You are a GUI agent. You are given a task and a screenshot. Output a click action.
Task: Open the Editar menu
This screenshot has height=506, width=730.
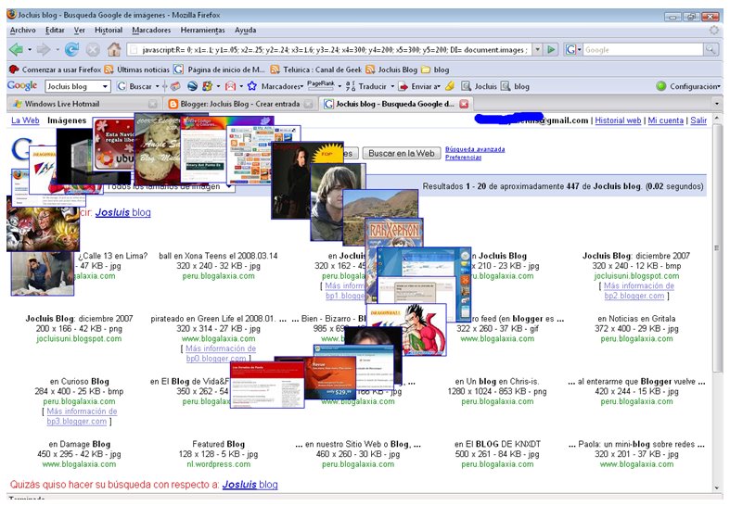[x=55, y=30]
